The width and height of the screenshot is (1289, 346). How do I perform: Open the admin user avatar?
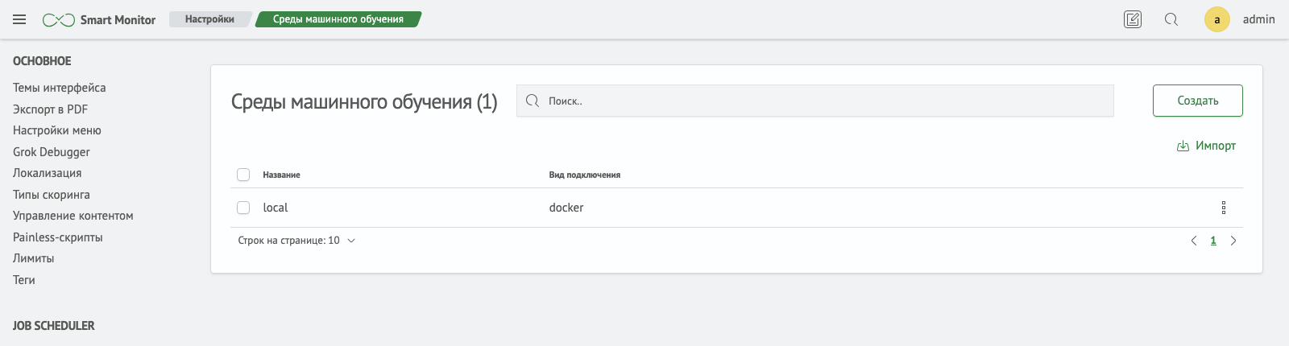(1216, 19)
